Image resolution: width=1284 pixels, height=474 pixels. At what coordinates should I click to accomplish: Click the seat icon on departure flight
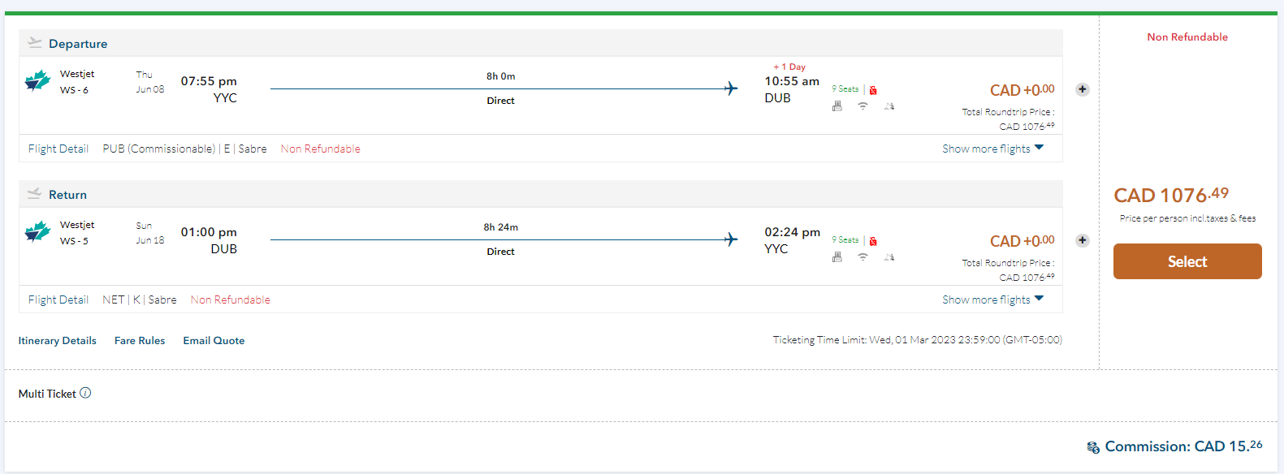[837, 106]
